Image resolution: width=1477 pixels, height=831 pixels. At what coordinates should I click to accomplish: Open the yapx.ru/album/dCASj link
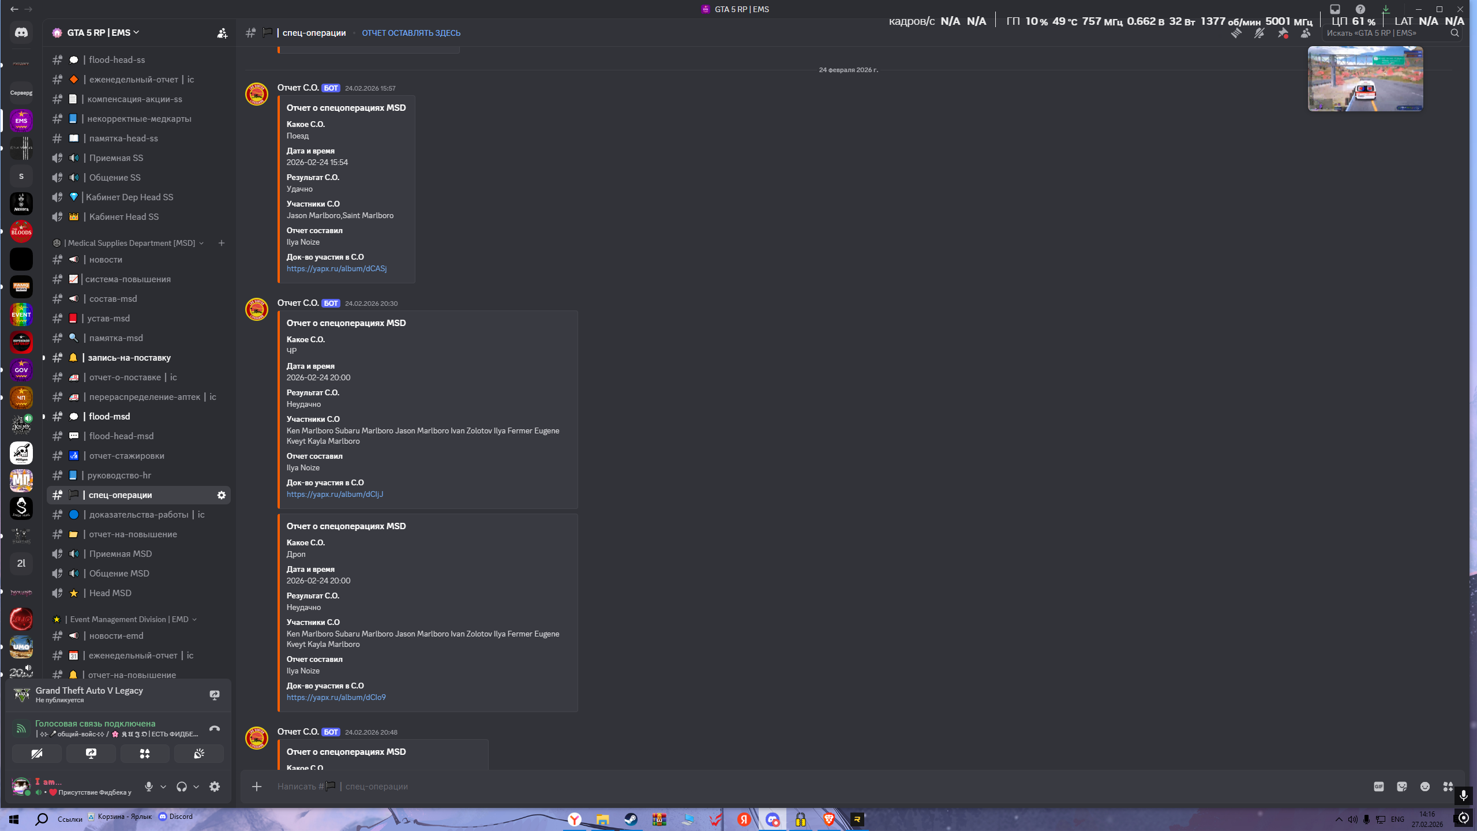point(336,268)
